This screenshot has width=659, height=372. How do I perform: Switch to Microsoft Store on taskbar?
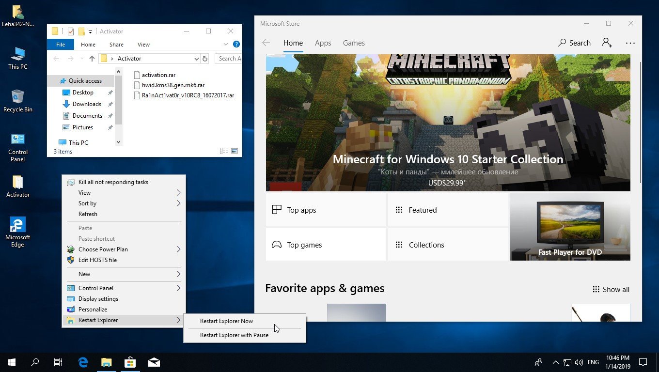pos(130,362)
